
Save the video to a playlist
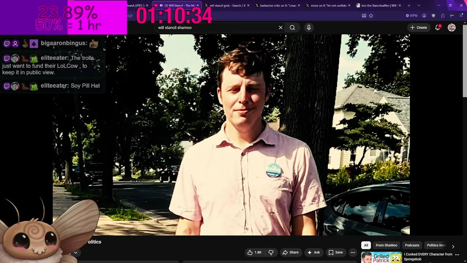(335, 252)
